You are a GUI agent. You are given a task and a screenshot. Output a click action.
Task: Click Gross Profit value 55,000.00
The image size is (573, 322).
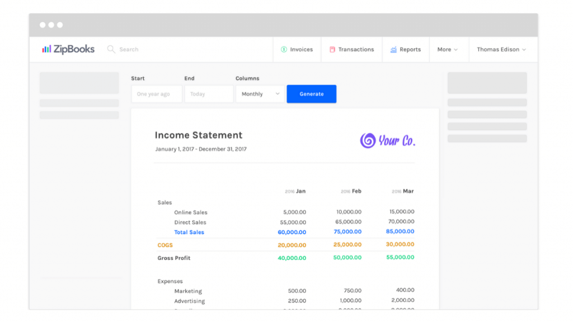(400, 257)
